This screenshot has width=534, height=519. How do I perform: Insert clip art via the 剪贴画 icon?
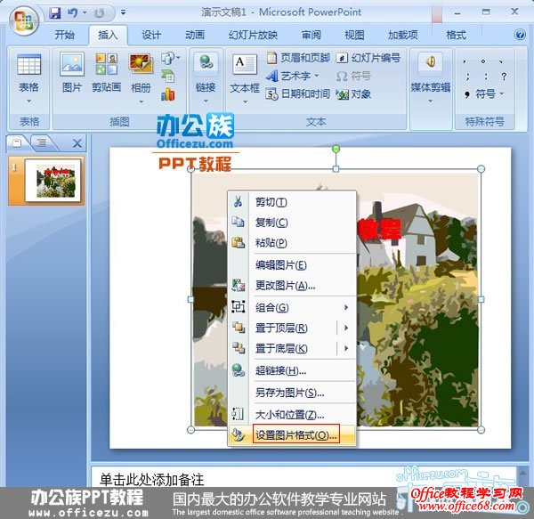106,64
